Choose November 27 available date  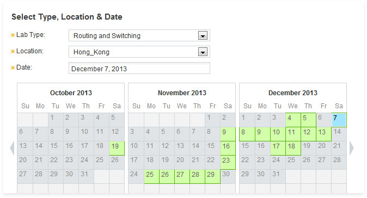182,176
